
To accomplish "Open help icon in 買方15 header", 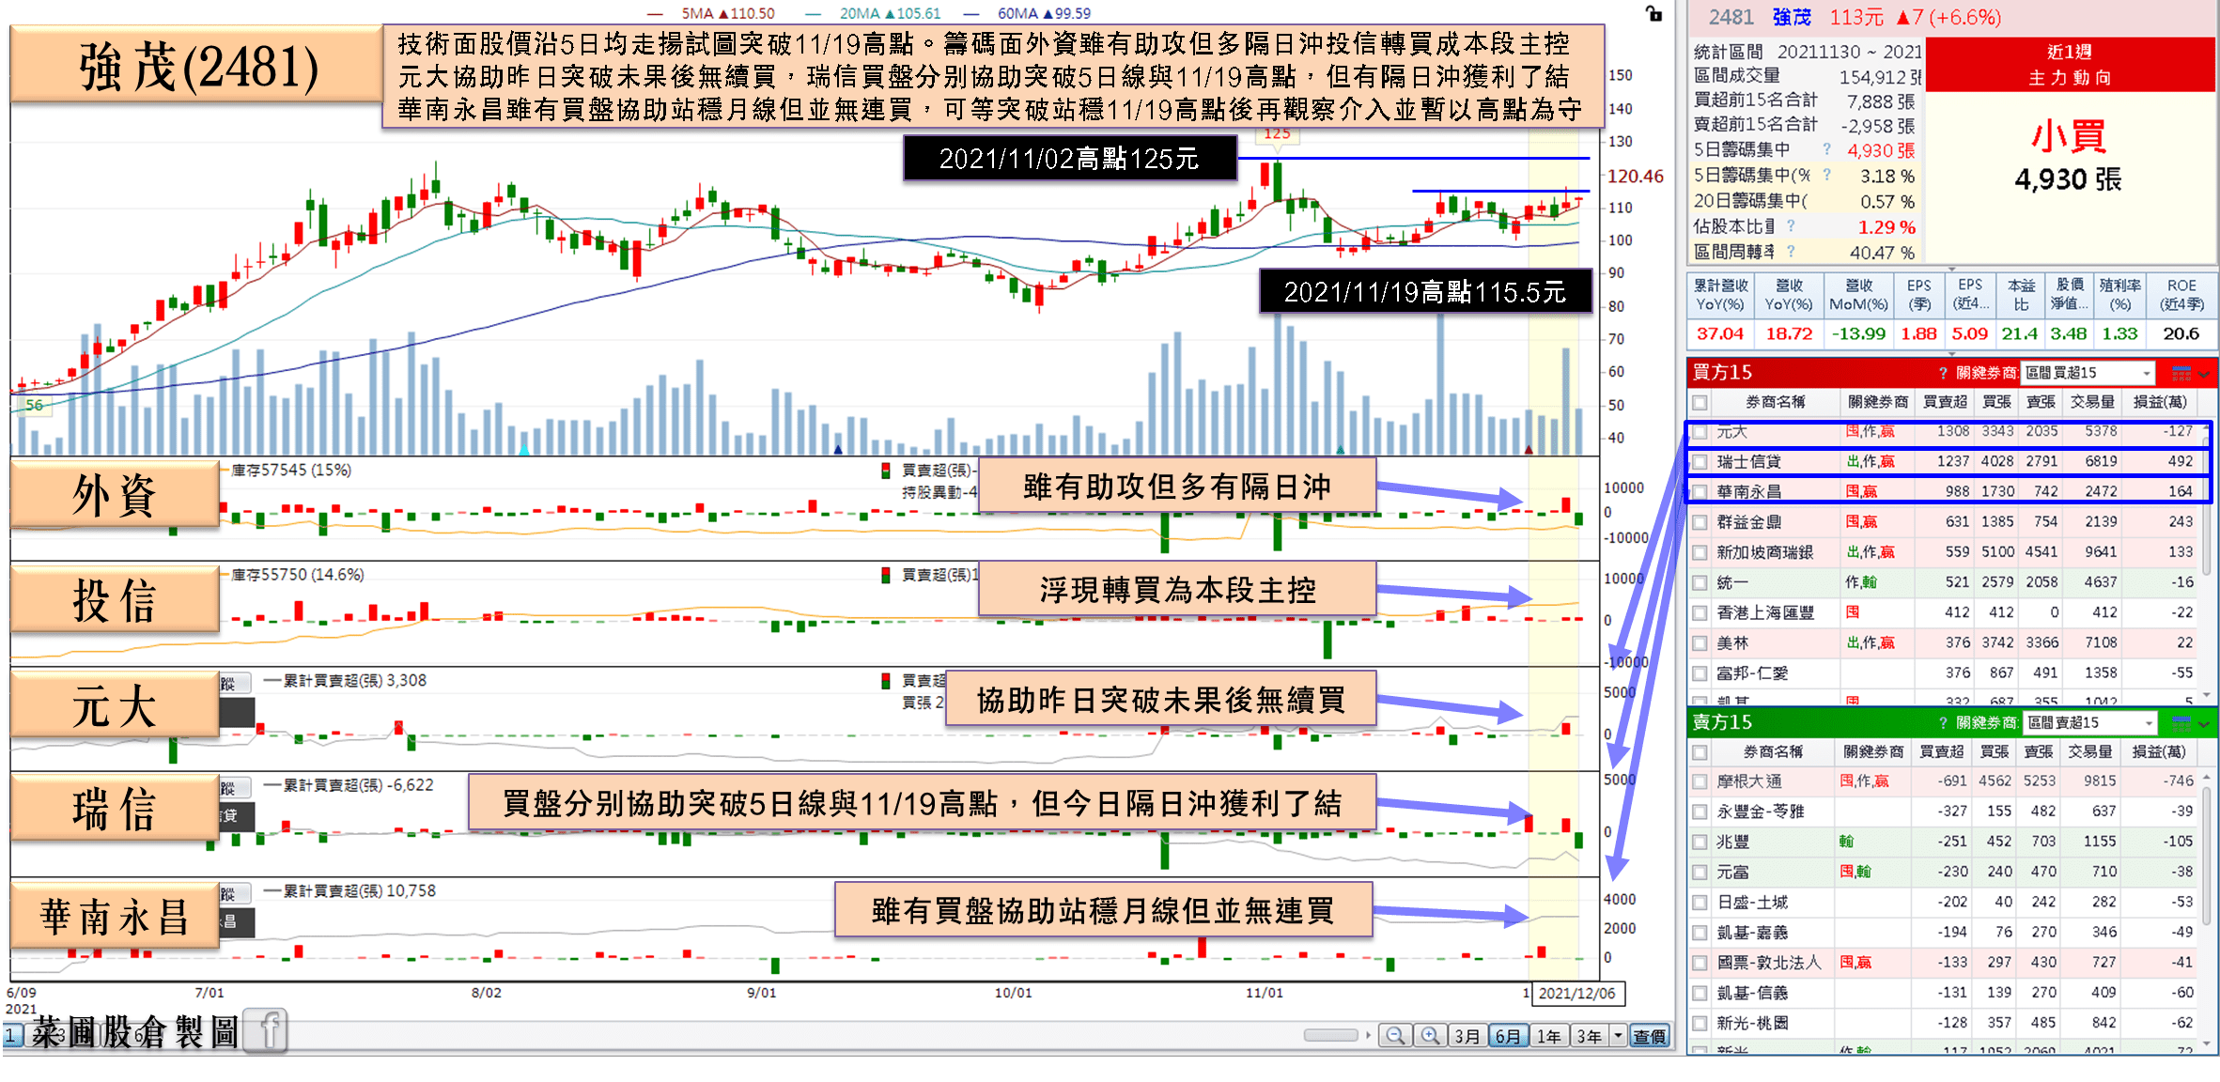I will click(x=1943, y=373).
